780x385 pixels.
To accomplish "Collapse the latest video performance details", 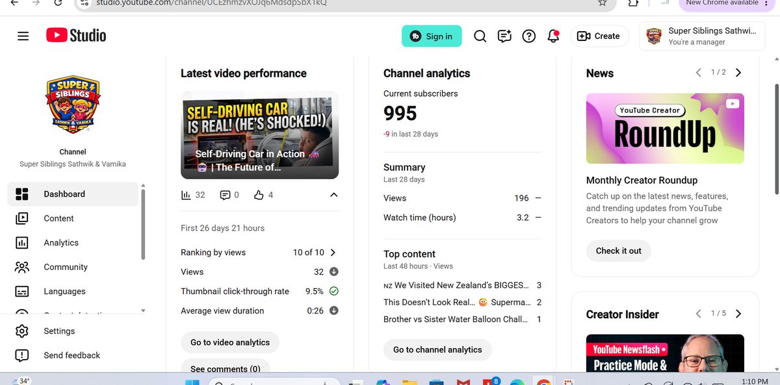I will click(333, 195).
